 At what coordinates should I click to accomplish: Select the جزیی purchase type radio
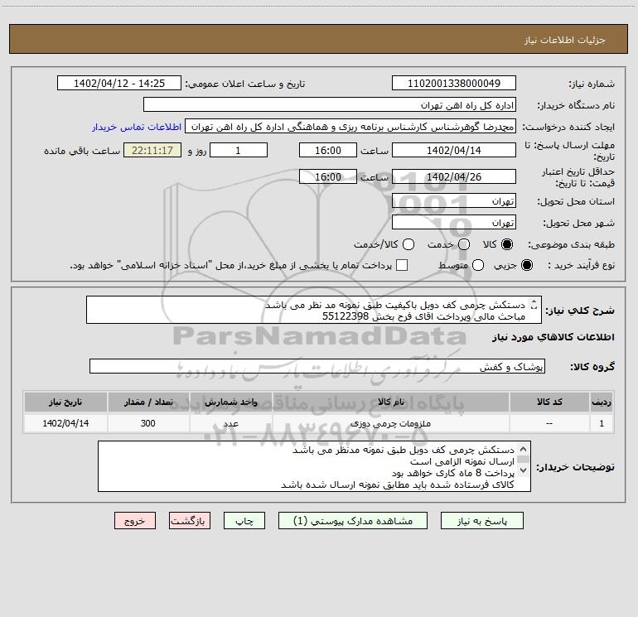coord(527,265)
